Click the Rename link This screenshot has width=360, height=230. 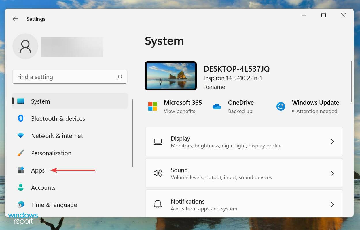click(214, 87)
